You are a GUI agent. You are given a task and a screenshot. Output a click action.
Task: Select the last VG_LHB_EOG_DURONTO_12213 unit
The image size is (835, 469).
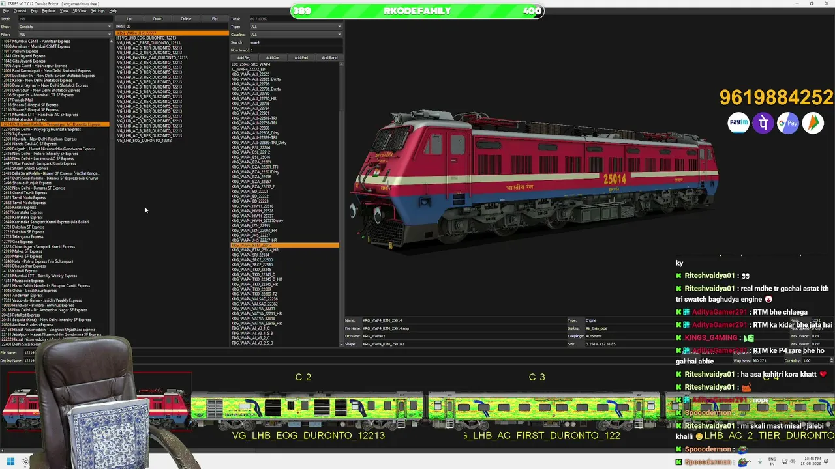172,141
